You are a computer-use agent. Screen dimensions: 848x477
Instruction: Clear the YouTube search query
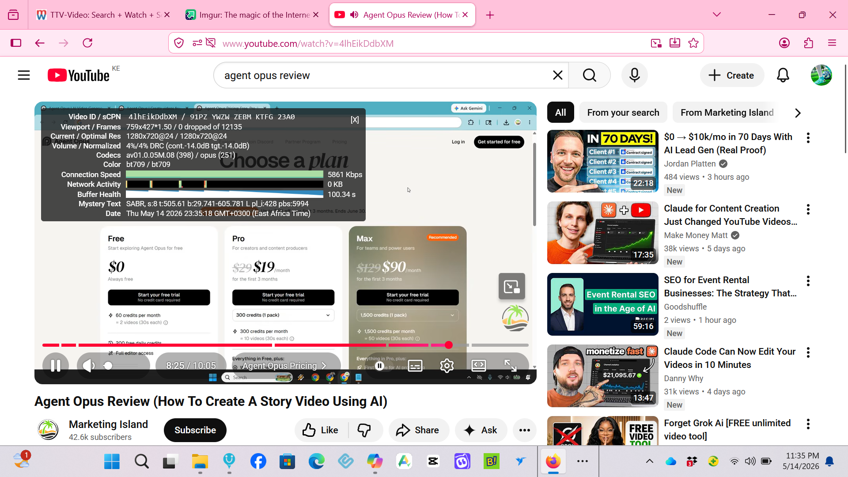[558, 76]
